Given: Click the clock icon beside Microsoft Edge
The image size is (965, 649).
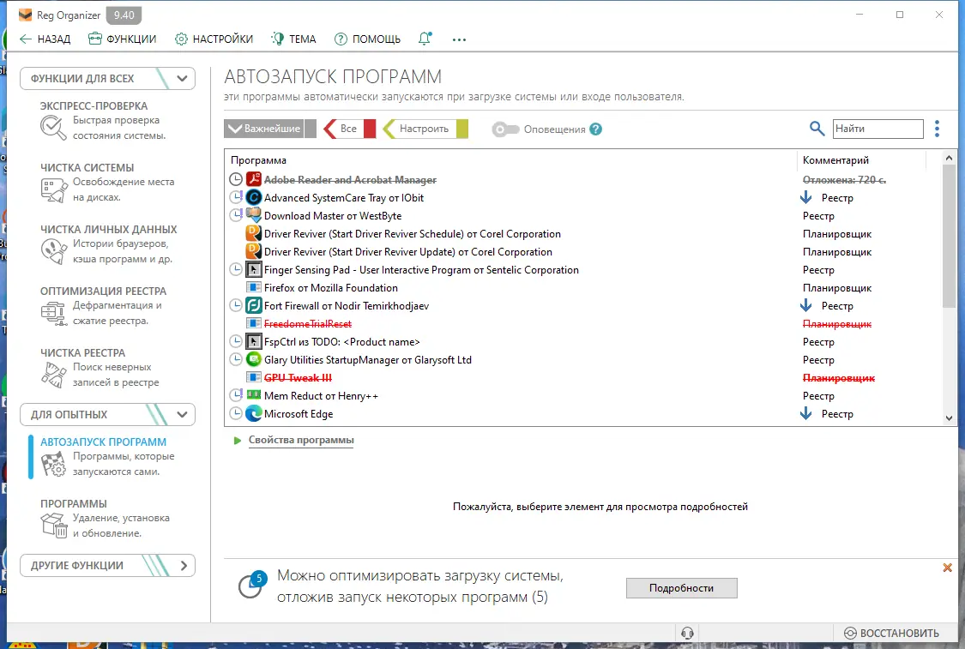Looking at the screenshot, I should [236, 414].
